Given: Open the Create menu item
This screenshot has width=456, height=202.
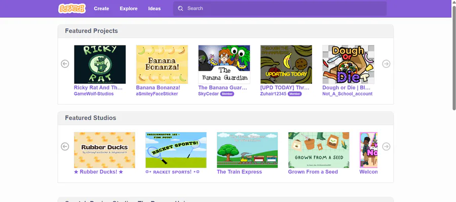Looking at the screenshot, I should pyautogui.click(x=101, y=9).
